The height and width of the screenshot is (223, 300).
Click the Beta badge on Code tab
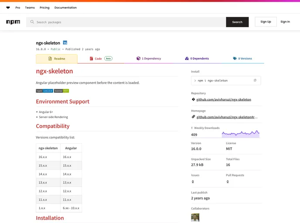click(x=108, y=58)
